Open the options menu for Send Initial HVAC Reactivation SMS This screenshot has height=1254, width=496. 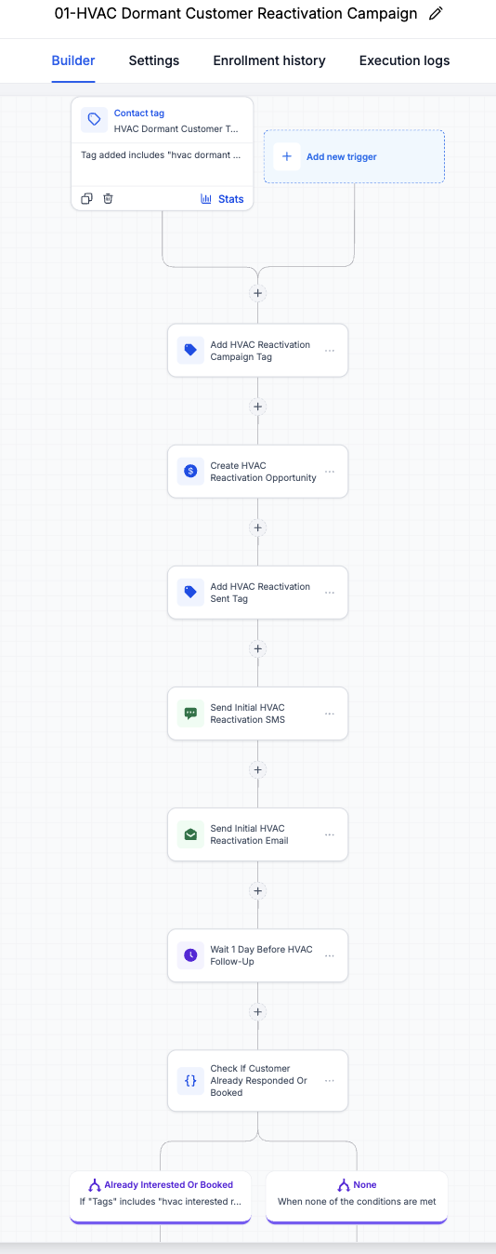(x=330, y=714)
